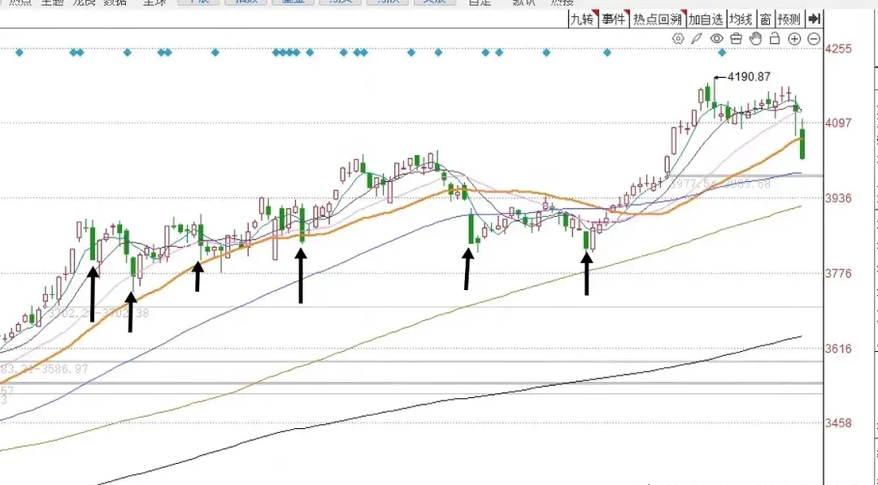Click the 4097 price axis label
Screen dimensions: 878x485
[838, 123]
